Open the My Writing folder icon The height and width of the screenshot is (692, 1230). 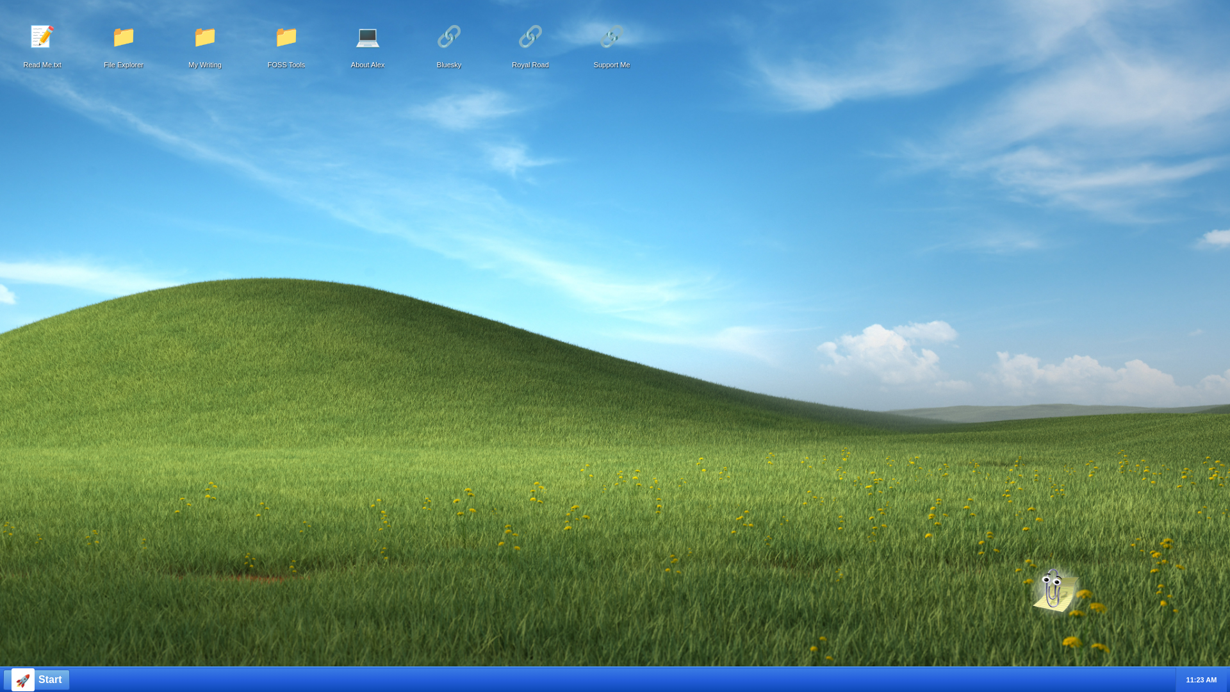pyautogui.click(x=205, y=37)
